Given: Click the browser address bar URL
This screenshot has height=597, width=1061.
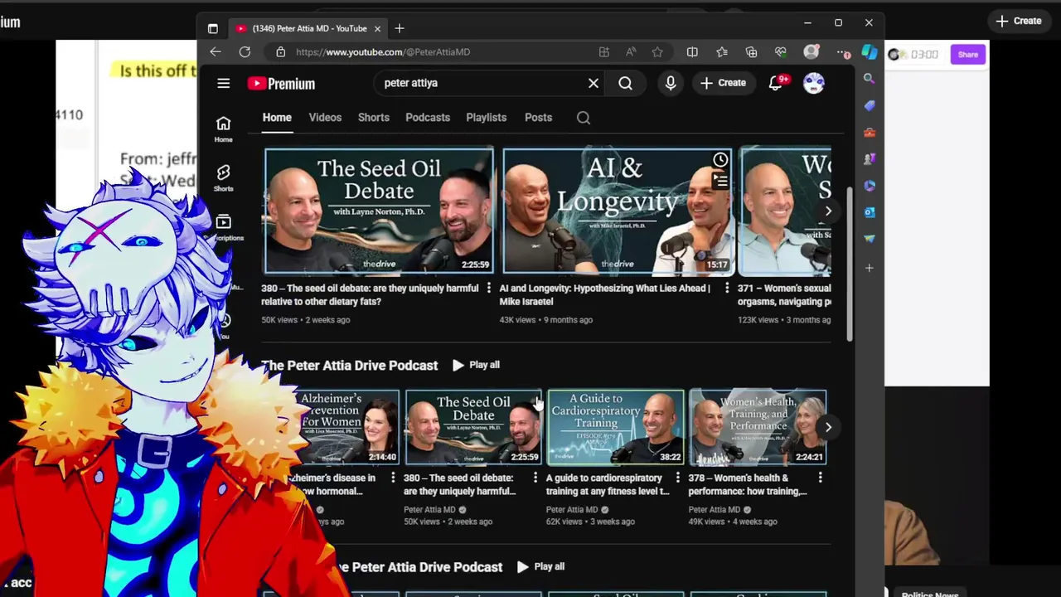Looking at the screenshot, I should (383, 52).
